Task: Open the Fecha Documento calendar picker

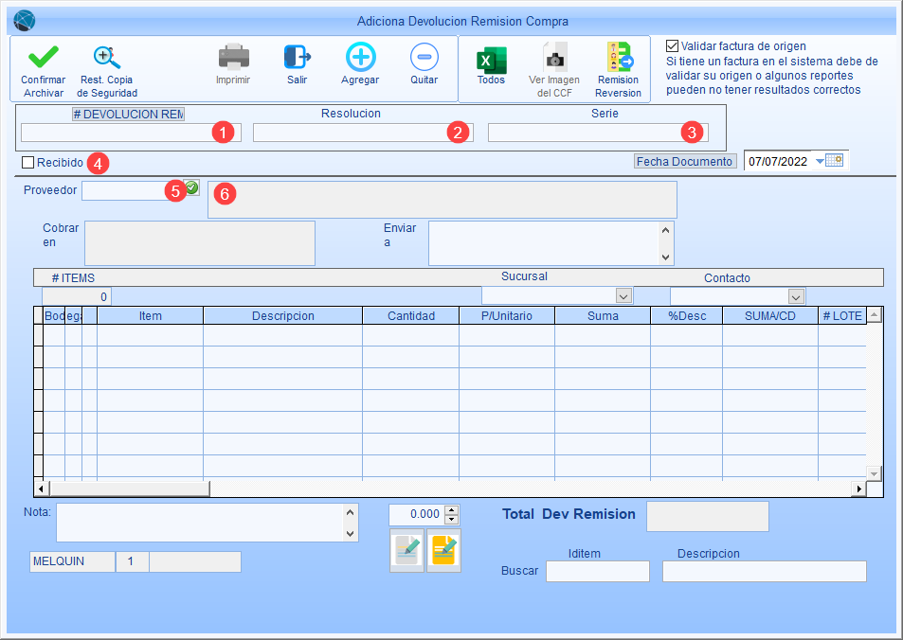Action: pyautogui.click(x=835, y=161)
